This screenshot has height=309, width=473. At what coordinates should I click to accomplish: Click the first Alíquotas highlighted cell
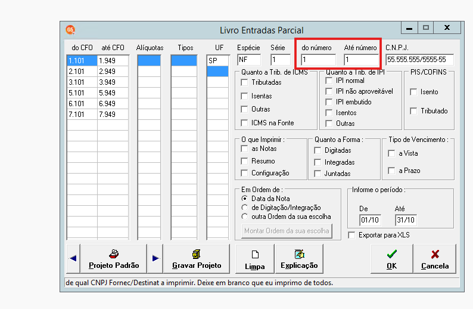tap(149, 61)
